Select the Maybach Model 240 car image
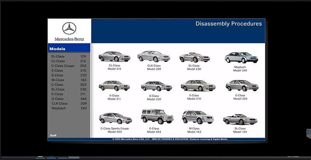 coord(241,58)
